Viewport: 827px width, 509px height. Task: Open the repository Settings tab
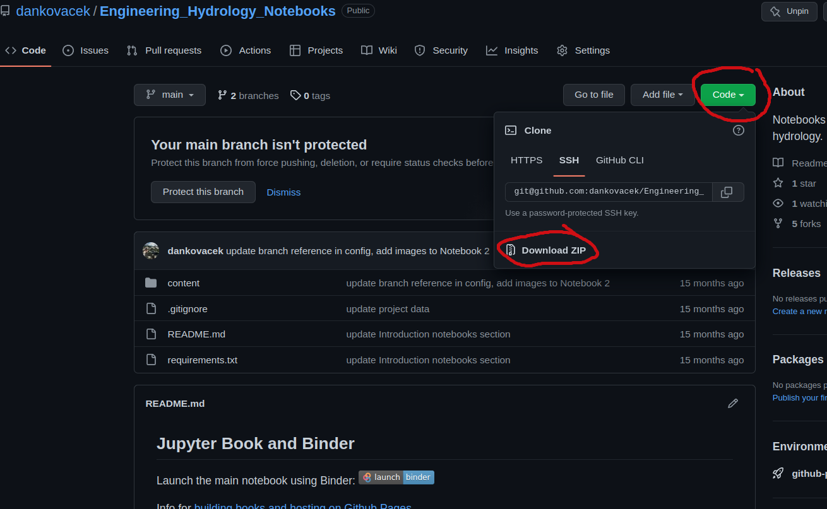click(583, 50)
